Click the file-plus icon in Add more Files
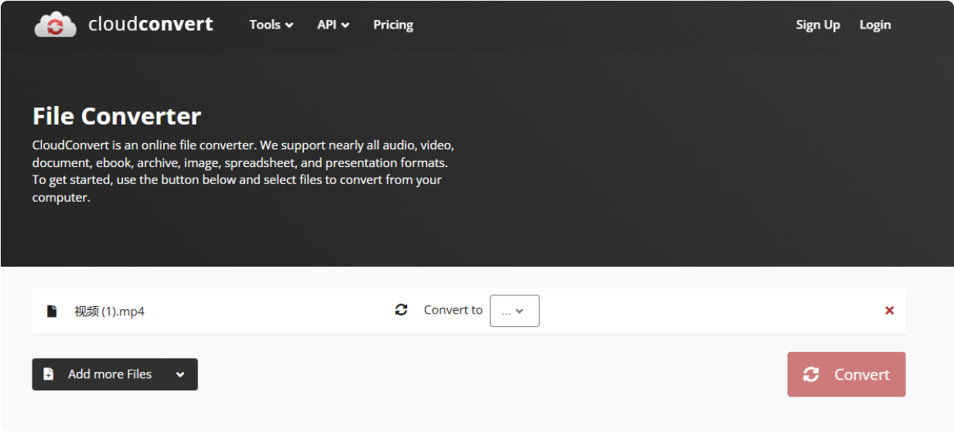 (49, 374)
